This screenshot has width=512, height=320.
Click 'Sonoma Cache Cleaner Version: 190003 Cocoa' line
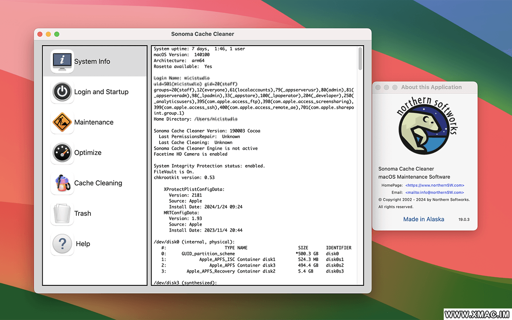[x=207, y=131]
